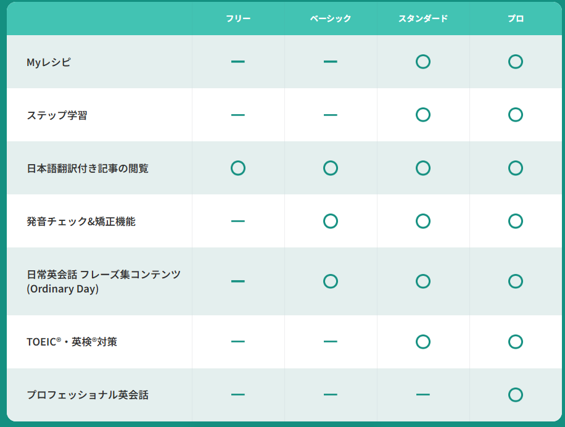Click the TOEIC・英検対策 row label
The image size is (565, 427).
pyautogui.click(x=72, y=342)
